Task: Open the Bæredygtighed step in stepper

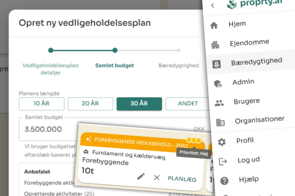Action: (179, 65)
